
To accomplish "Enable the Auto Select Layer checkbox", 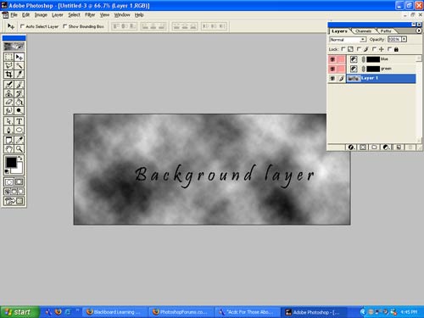I will click(22, 26).
